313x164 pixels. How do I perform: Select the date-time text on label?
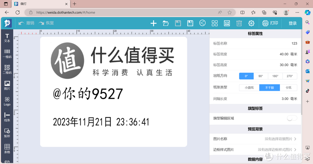coord(101,122)
